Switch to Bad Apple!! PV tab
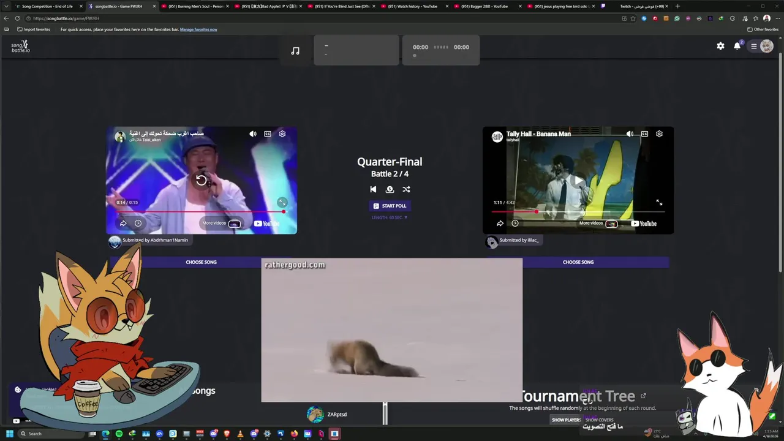This screenshot has height=441, width=784. [268, 6]
